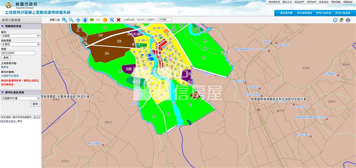Open the 使用分區查詢 tab
This screenshot has height=168, width=356.
coord(342,13)
